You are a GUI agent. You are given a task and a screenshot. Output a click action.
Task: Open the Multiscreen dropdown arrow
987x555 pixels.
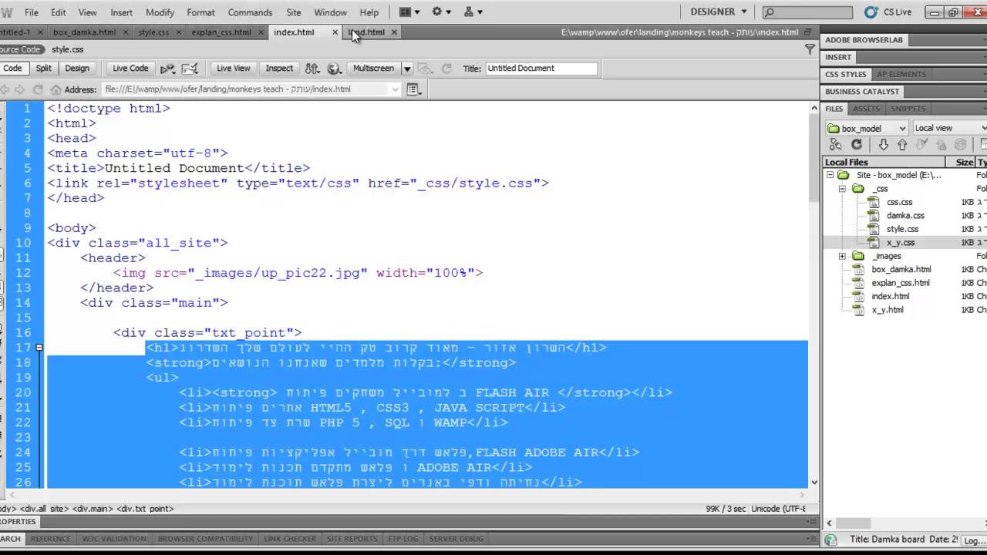click(x=407, y=69)
